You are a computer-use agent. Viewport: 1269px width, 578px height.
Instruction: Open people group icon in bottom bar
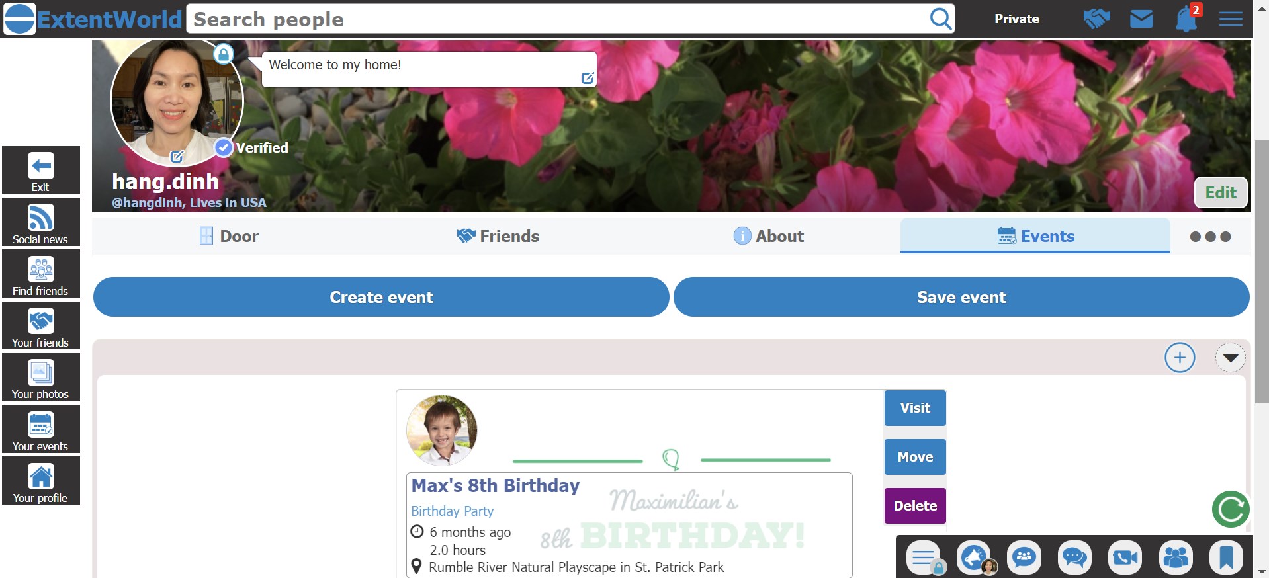1176,557
